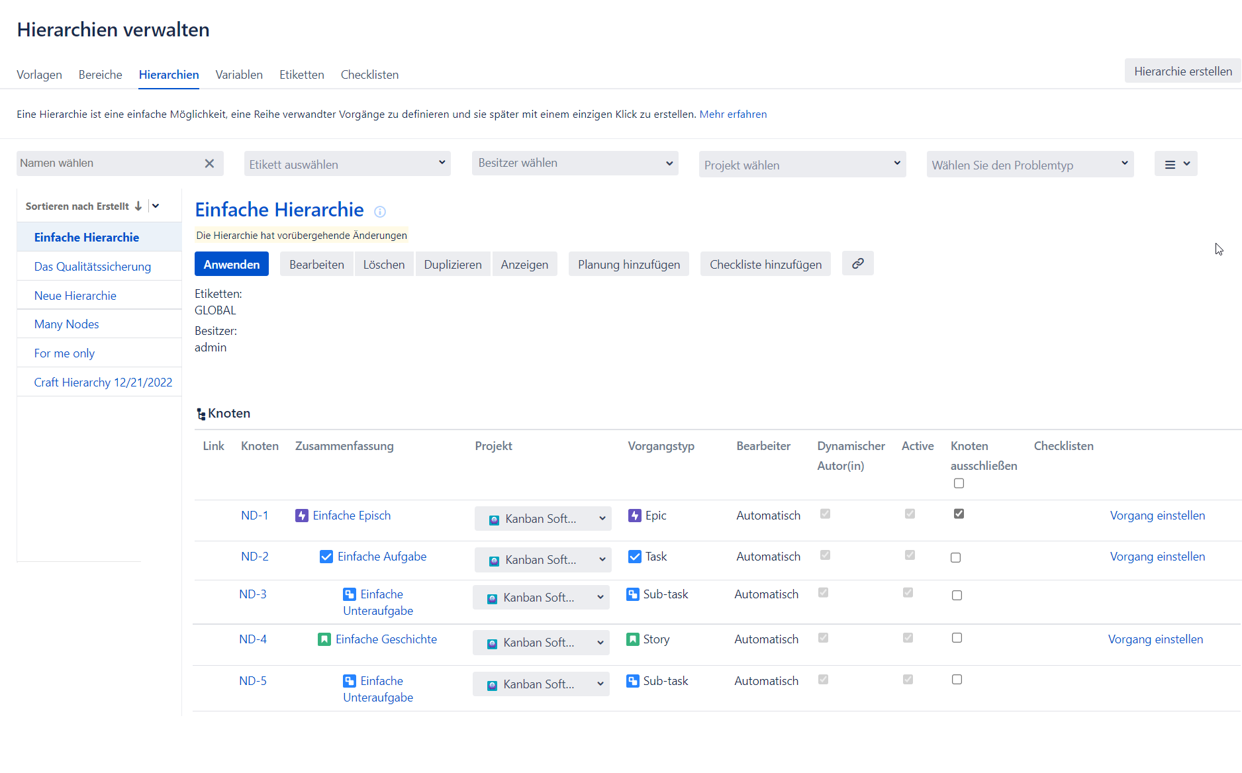Select Many Nodes in the hierarchy list

tap(66, 324)
